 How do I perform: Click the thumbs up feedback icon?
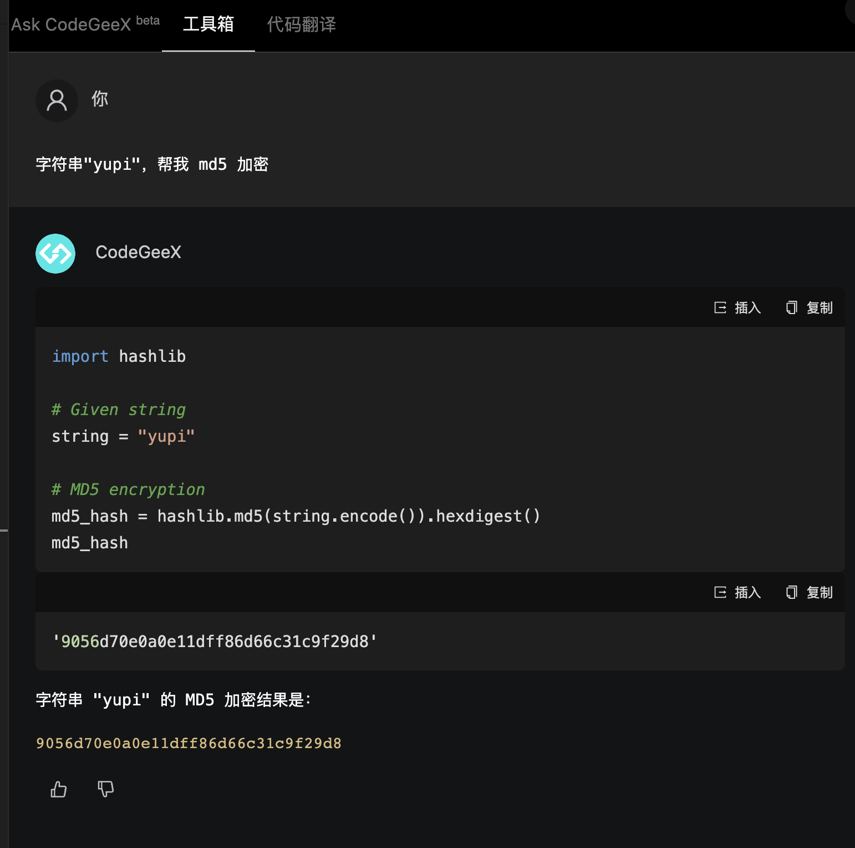click(59, 789)
